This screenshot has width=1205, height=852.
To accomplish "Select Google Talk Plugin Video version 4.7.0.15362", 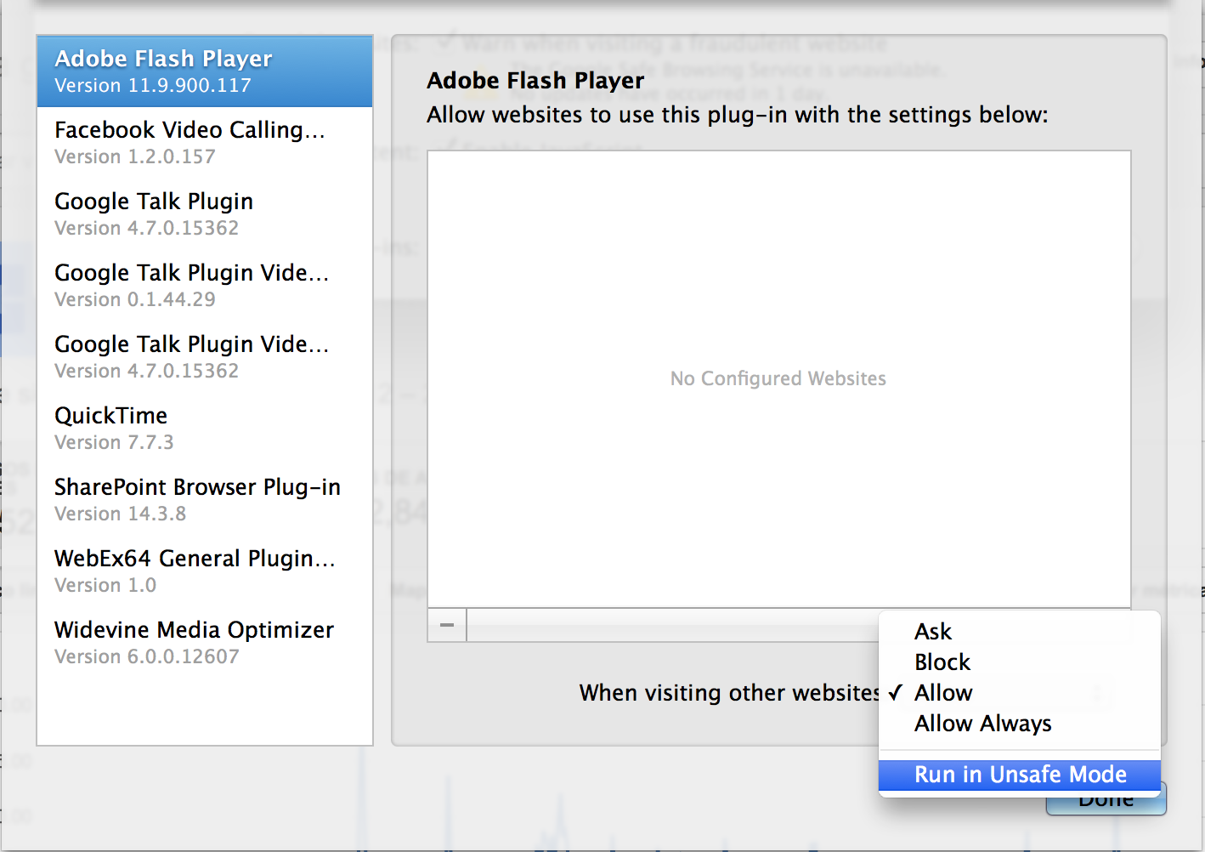I will pyautogui.click(x=204, y=357).
